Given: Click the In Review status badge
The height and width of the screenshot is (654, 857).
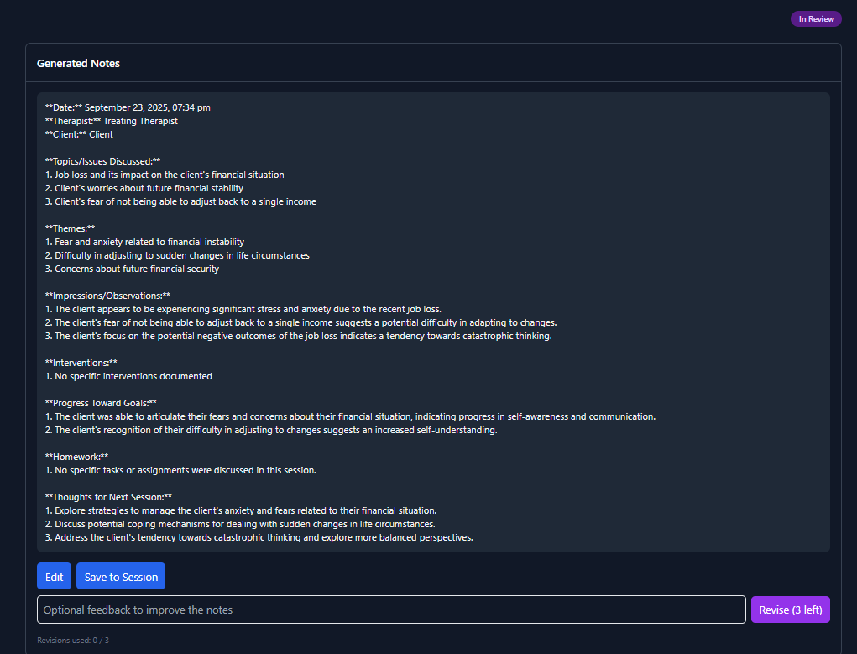Looking at the screenshot, I should [x=815, y=19].
